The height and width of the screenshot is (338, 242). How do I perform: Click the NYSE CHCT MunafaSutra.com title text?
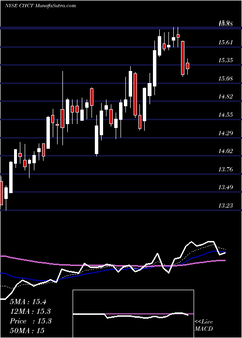click(40, 6)
